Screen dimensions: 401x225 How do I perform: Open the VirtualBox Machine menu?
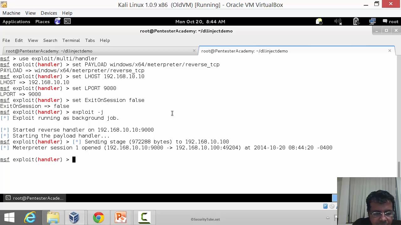point(11,13)
